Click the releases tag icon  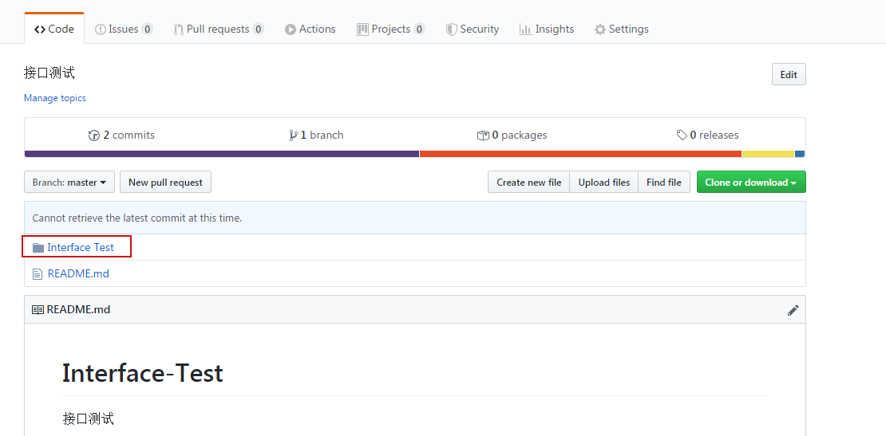(682, 136)
